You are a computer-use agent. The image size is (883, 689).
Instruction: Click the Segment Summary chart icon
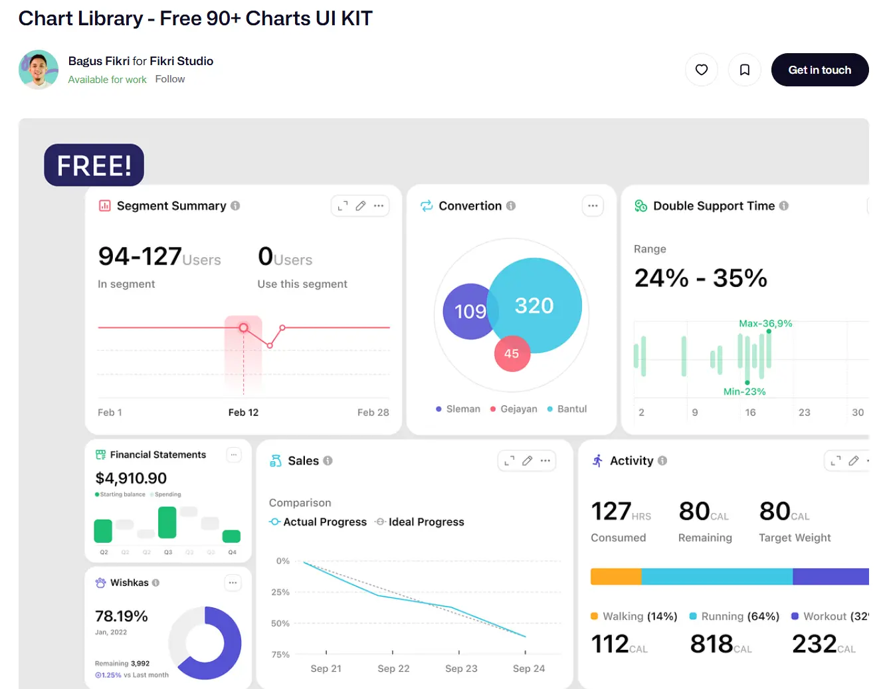coord(105,206)
